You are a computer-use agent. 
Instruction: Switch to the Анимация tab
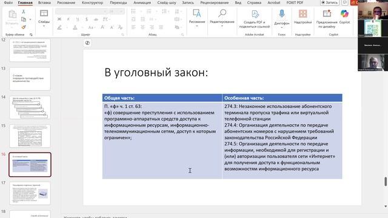(142, 2)
